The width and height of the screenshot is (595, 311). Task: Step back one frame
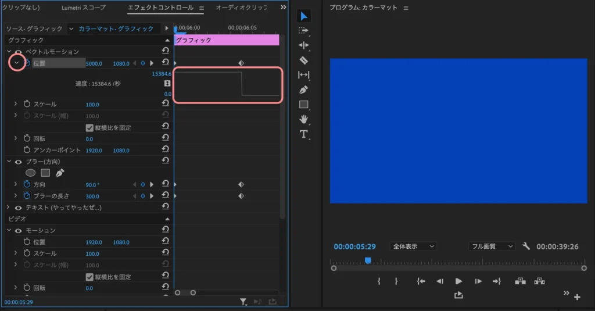coord(440,281)
